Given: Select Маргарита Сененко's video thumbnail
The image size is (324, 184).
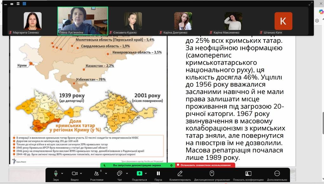Looking at the screenshot, I should click(33, 21).
